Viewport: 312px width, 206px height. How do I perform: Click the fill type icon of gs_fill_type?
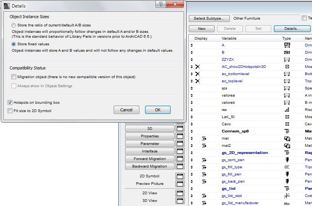pos(287,167)
